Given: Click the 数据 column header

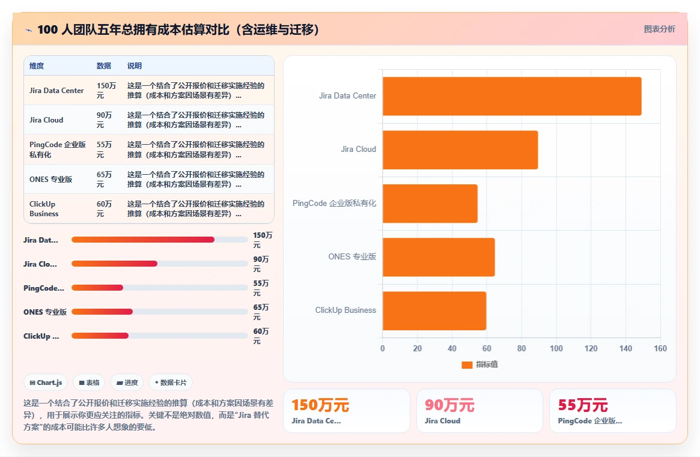Looking at the screenshot, I should 103,65.
